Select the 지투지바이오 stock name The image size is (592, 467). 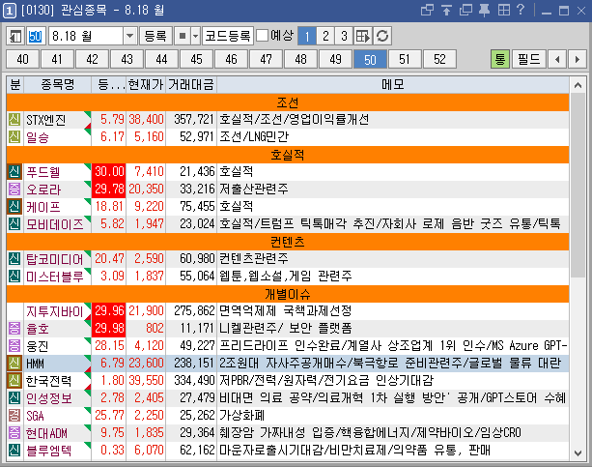(x=54, y=310)
